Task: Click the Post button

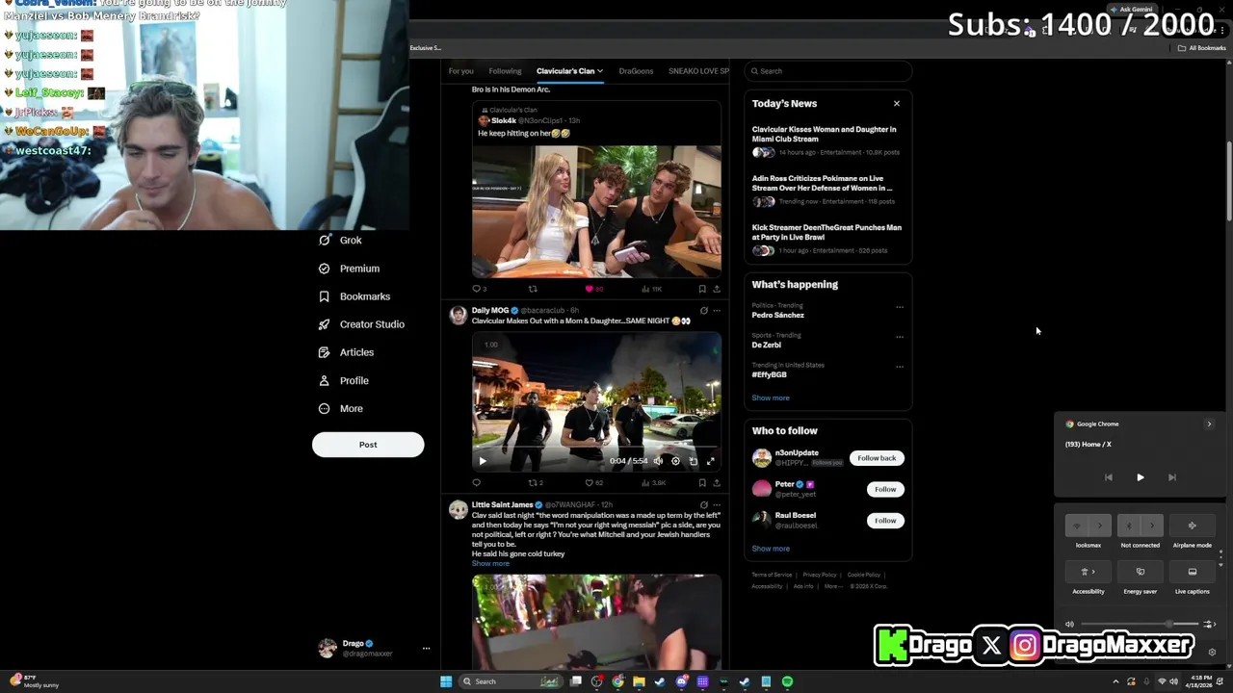Action: (368, 445)
